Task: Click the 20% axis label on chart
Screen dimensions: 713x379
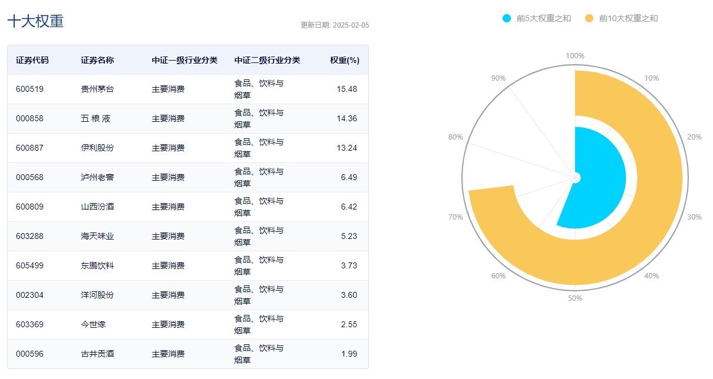Action: (695, 137)
